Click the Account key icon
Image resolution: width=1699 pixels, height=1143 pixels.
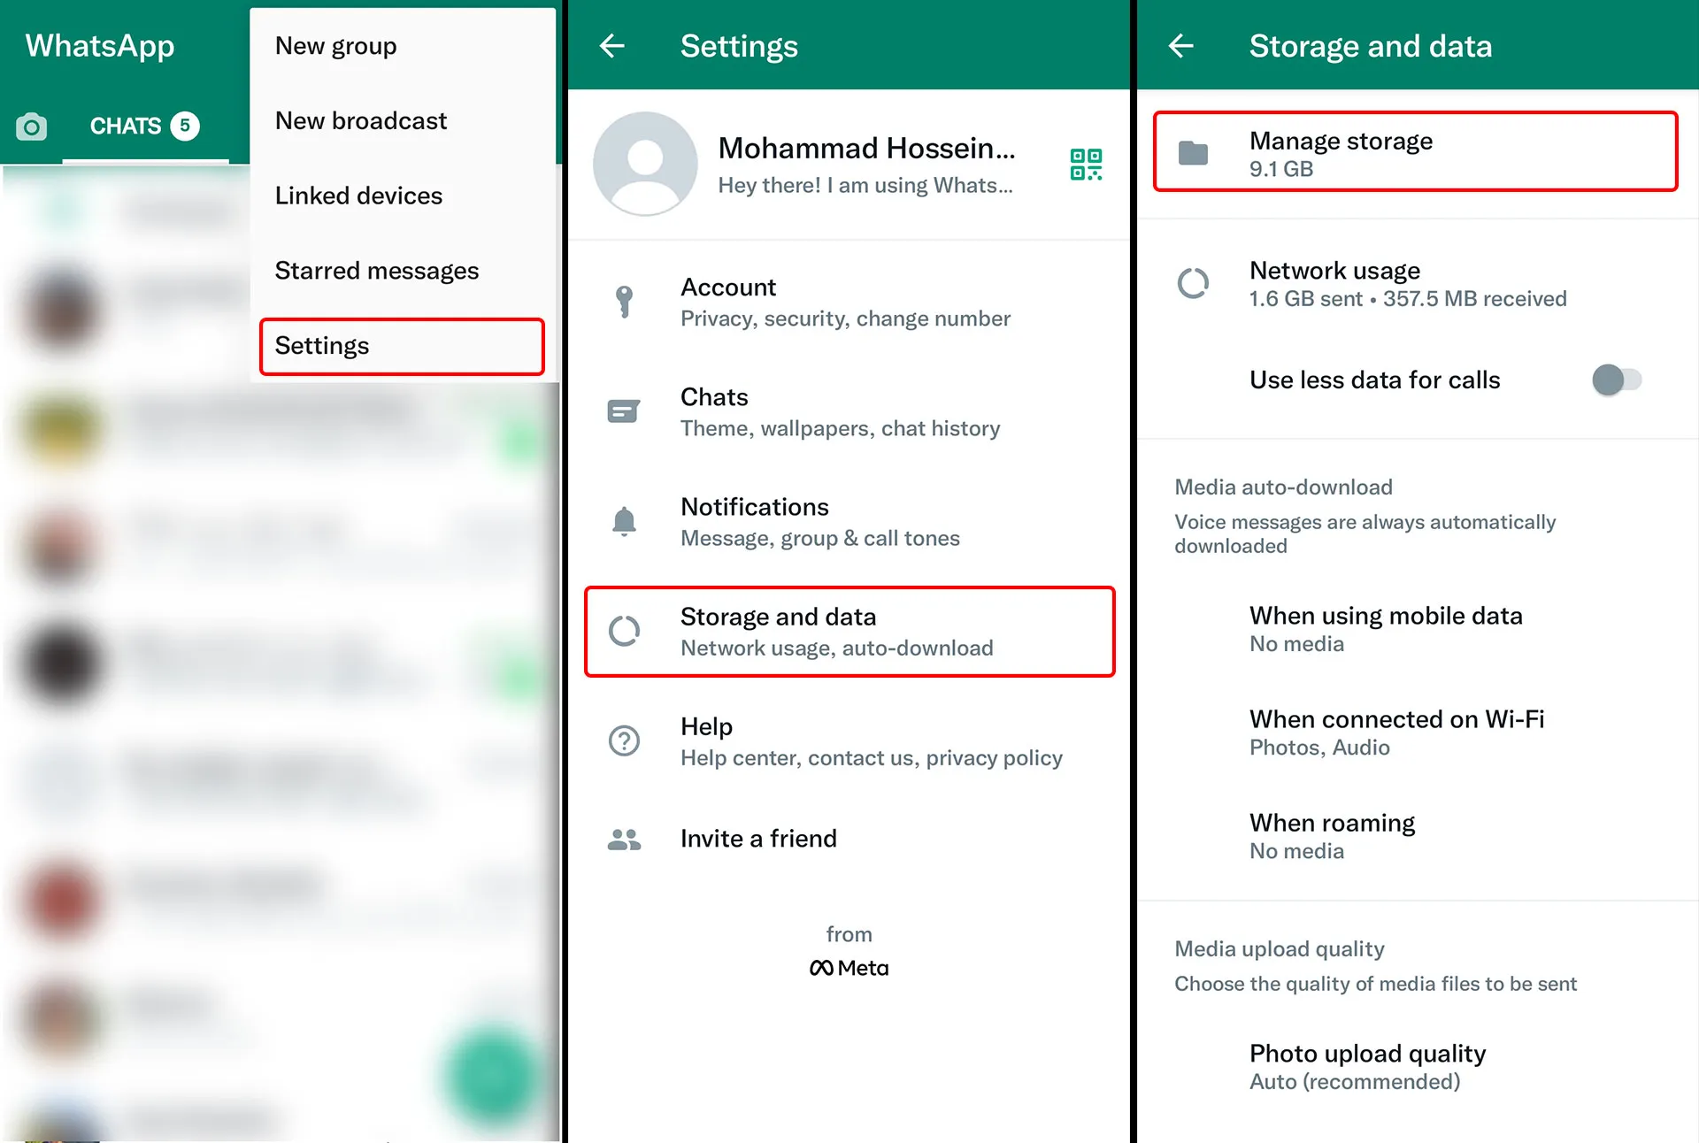pyautogui.click(x=625, y=302)
